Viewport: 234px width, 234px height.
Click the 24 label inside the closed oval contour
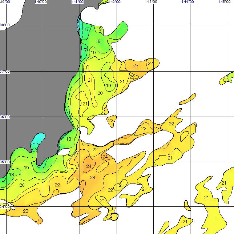(89, 166)
